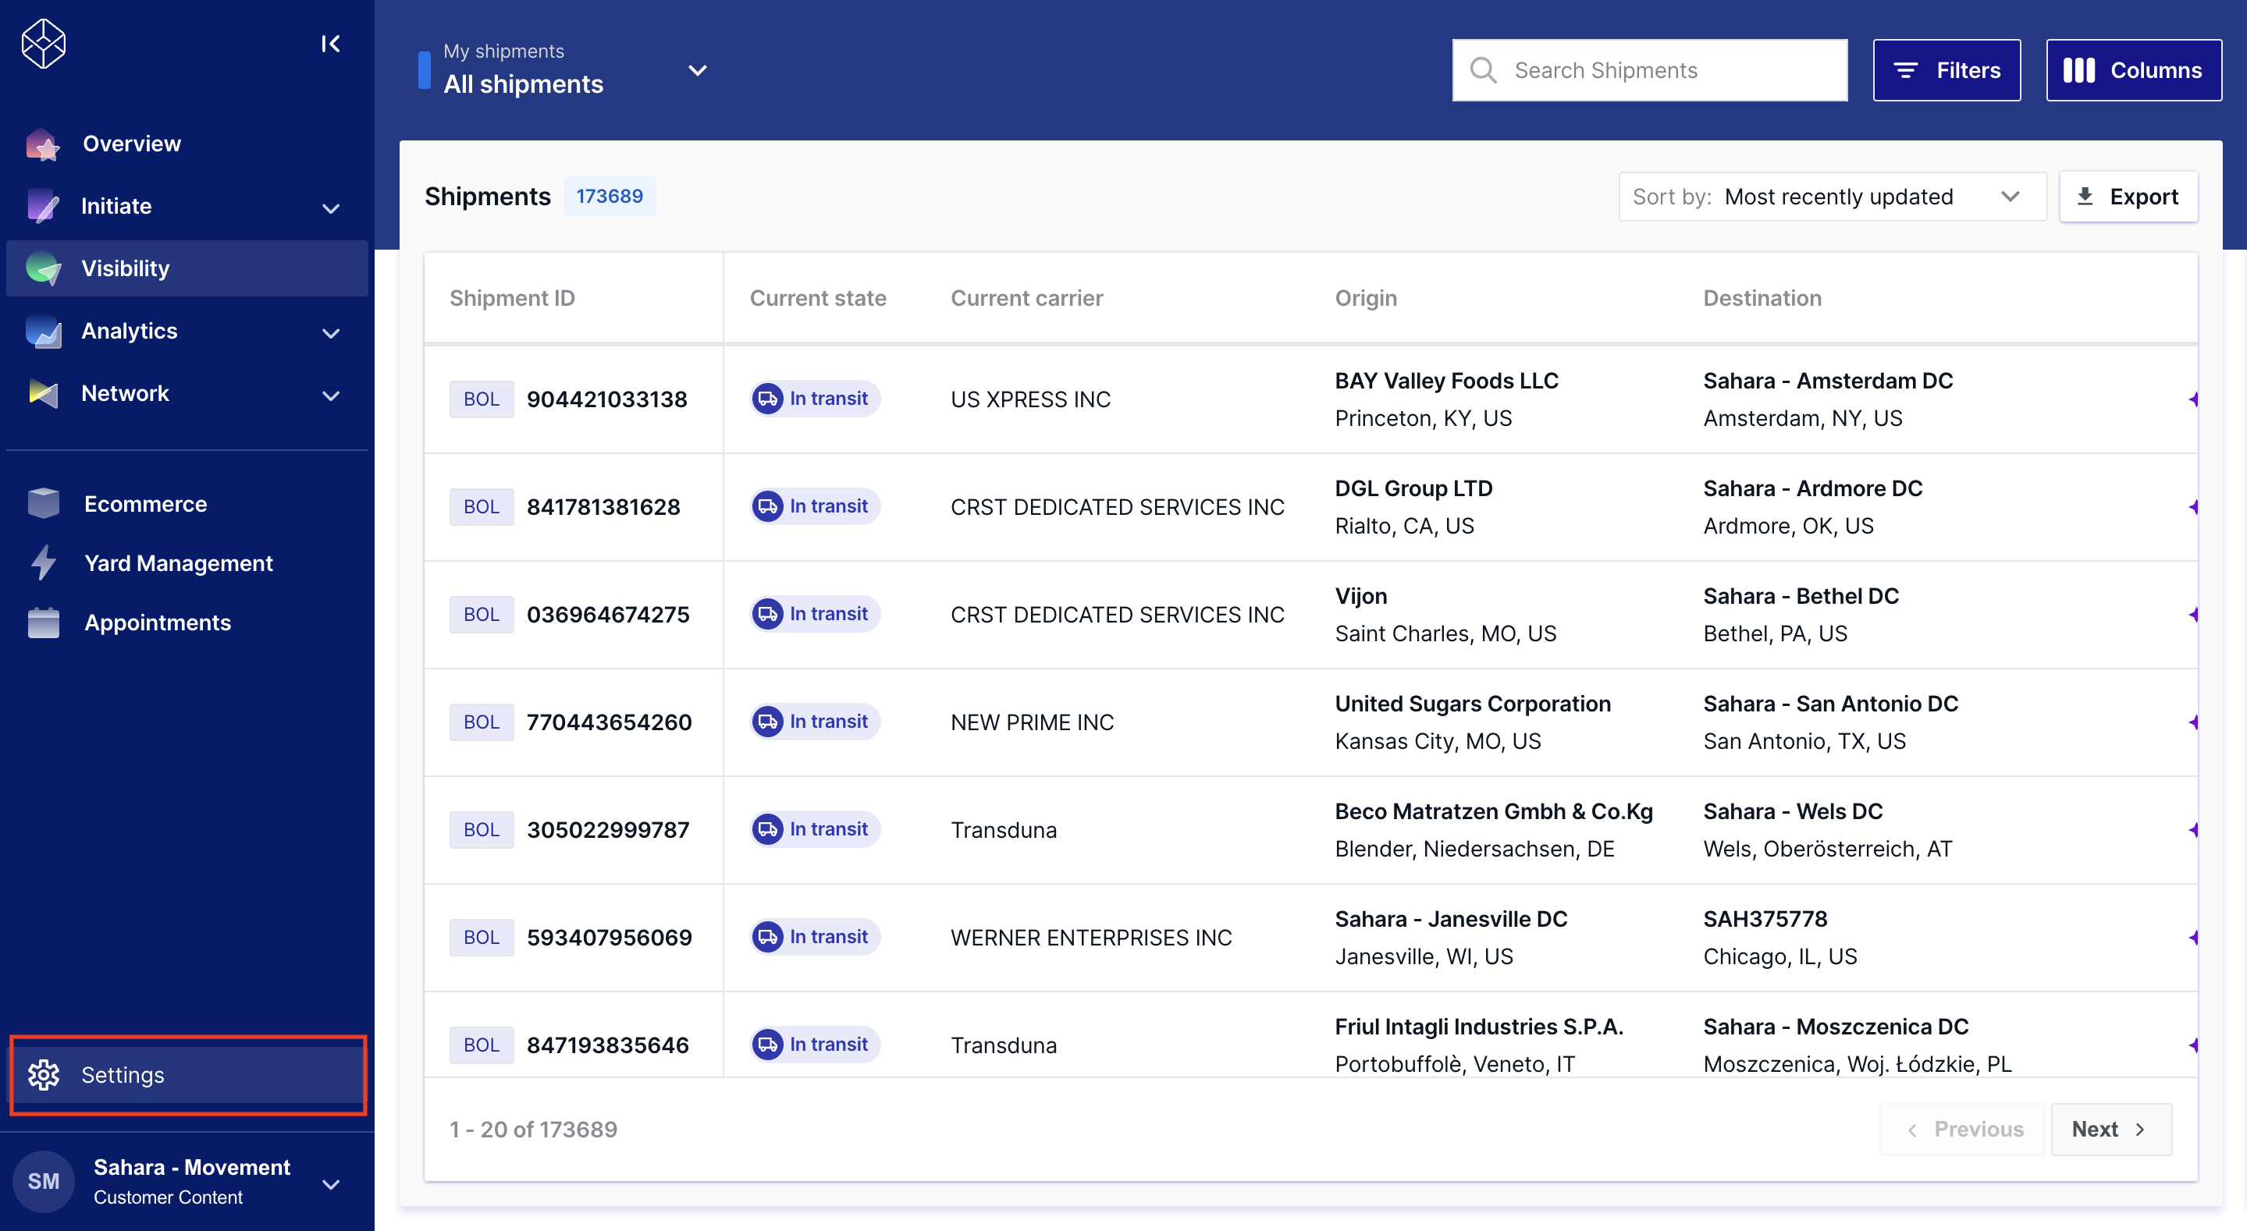Open BOL for shipment 770443654260

[x=481, y=721]
